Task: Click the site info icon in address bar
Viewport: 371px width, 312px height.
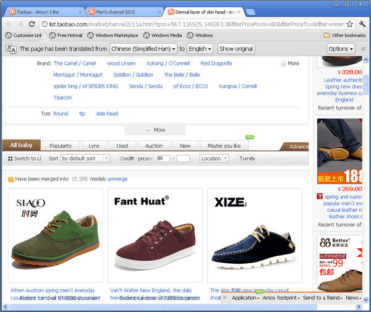Action: 45,24
